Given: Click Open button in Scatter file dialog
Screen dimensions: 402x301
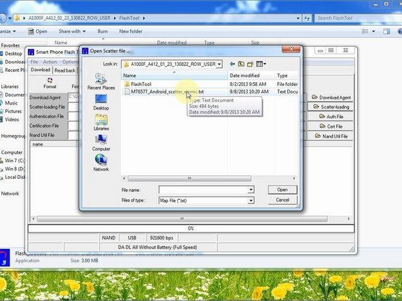Looking at the screenshot, I should [x=282, y=190].
